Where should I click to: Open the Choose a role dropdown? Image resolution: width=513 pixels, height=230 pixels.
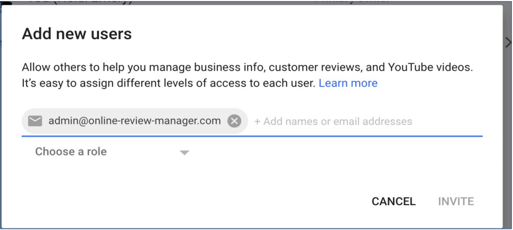(x=71, y=152)
